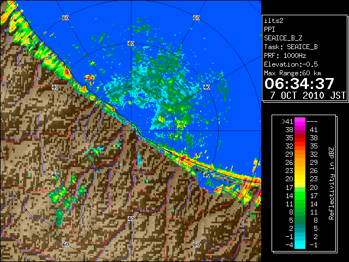The height and width of the screenshot is (262, 349).
Task: Select the 'Task: SEAICE_B' line
Action: [x=291, y=47]
